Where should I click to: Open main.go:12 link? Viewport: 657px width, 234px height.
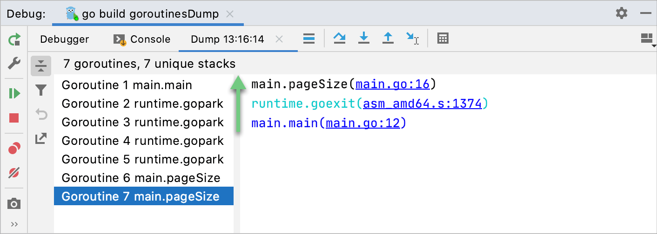click(x=363, y=123)
